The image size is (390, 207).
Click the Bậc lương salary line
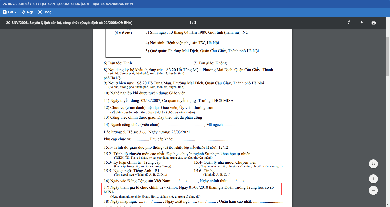147,132
